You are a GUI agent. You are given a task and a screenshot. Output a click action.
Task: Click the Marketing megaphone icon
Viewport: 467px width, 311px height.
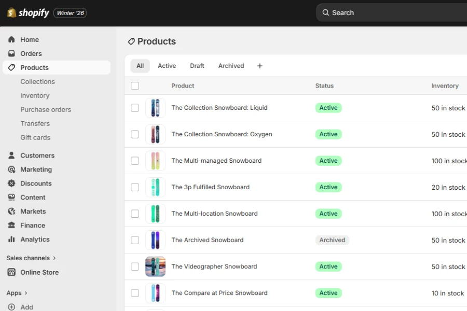11,169
